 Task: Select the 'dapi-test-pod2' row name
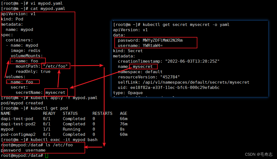tap(18, 124)
